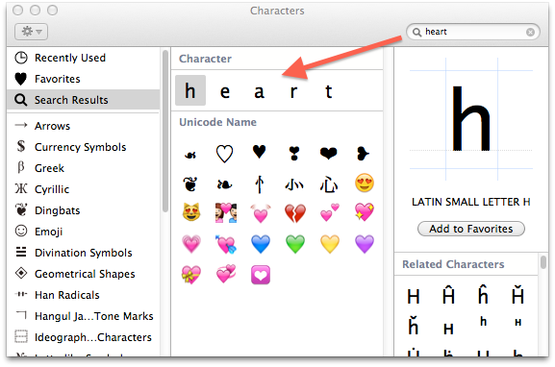Select the 㣺 heart radical character
The width and height of the screenshot is (555, 367).
(x=293, y=184)
